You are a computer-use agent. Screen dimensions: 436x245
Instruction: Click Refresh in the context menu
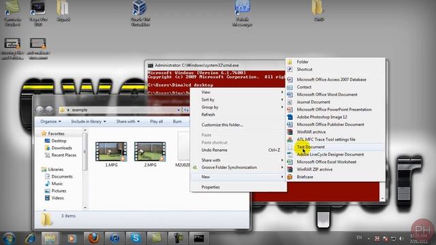click(208, 115)
